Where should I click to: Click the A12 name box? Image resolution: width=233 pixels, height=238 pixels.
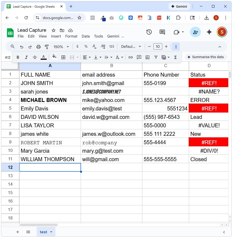pyautogui.click(x=8, y=57)
